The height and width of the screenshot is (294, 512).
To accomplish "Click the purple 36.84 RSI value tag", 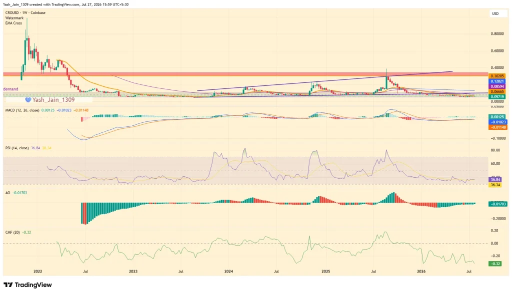I will click(495, 180).
